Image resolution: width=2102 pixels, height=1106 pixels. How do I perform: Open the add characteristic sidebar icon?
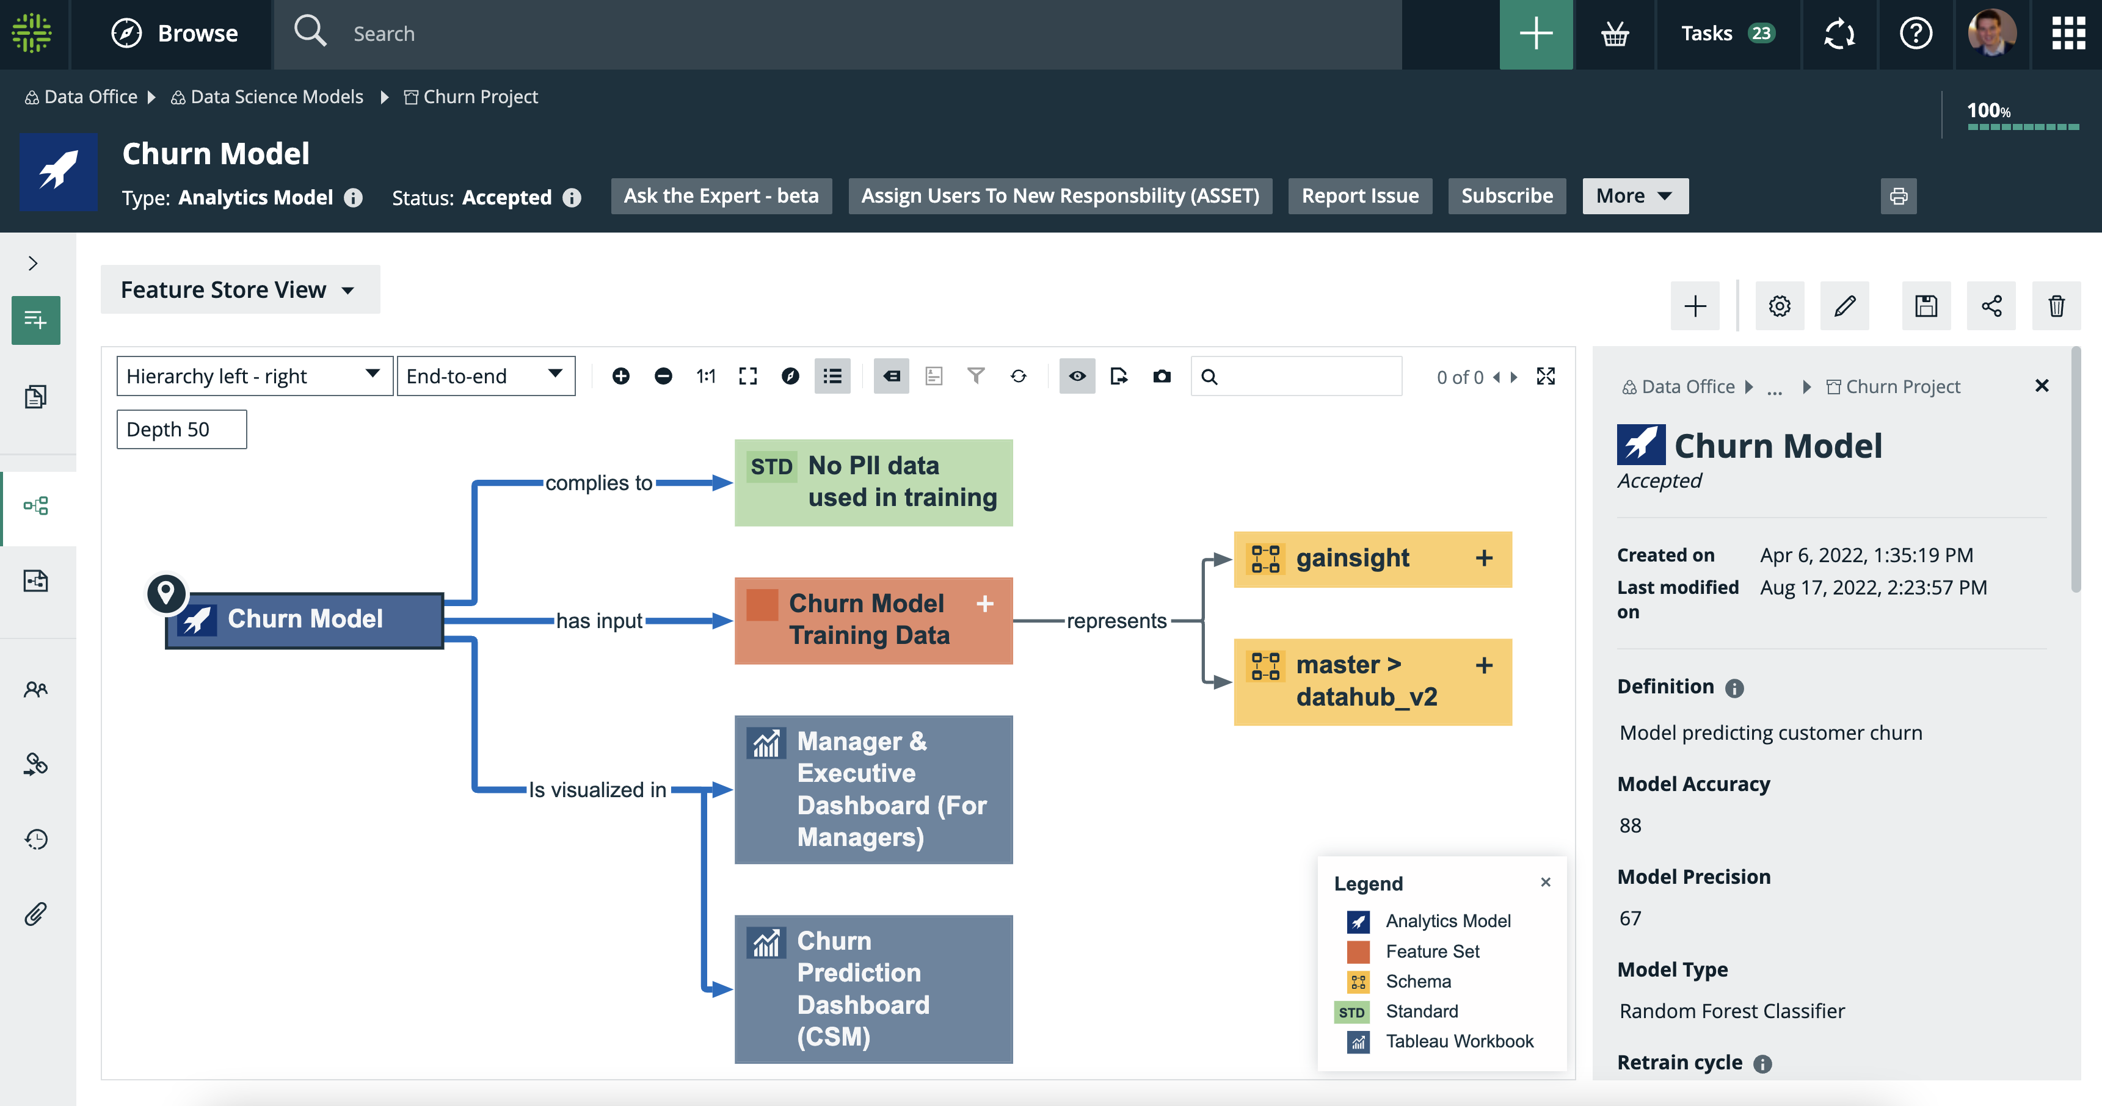(36, 320)
